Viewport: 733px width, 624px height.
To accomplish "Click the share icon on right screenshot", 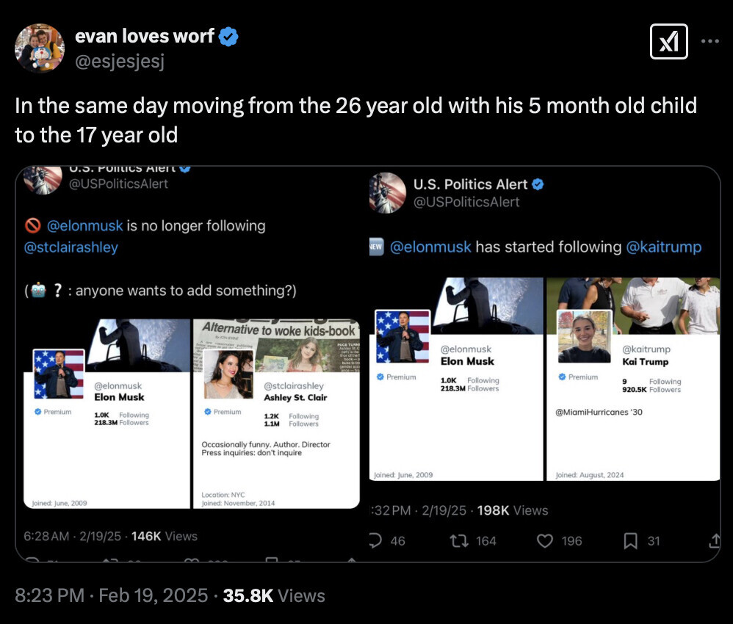I will 714,541.
